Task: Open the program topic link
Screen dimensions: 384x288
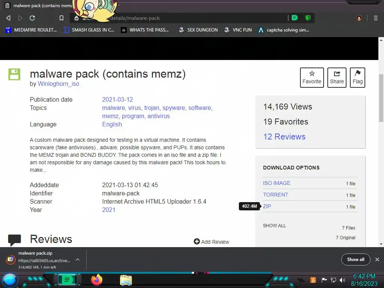Action: coord(133,116)
